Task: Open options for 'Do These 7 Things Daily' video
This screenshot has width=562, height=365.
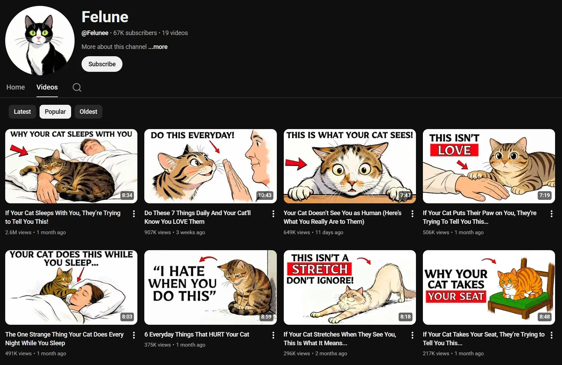Action: point(273,214)
